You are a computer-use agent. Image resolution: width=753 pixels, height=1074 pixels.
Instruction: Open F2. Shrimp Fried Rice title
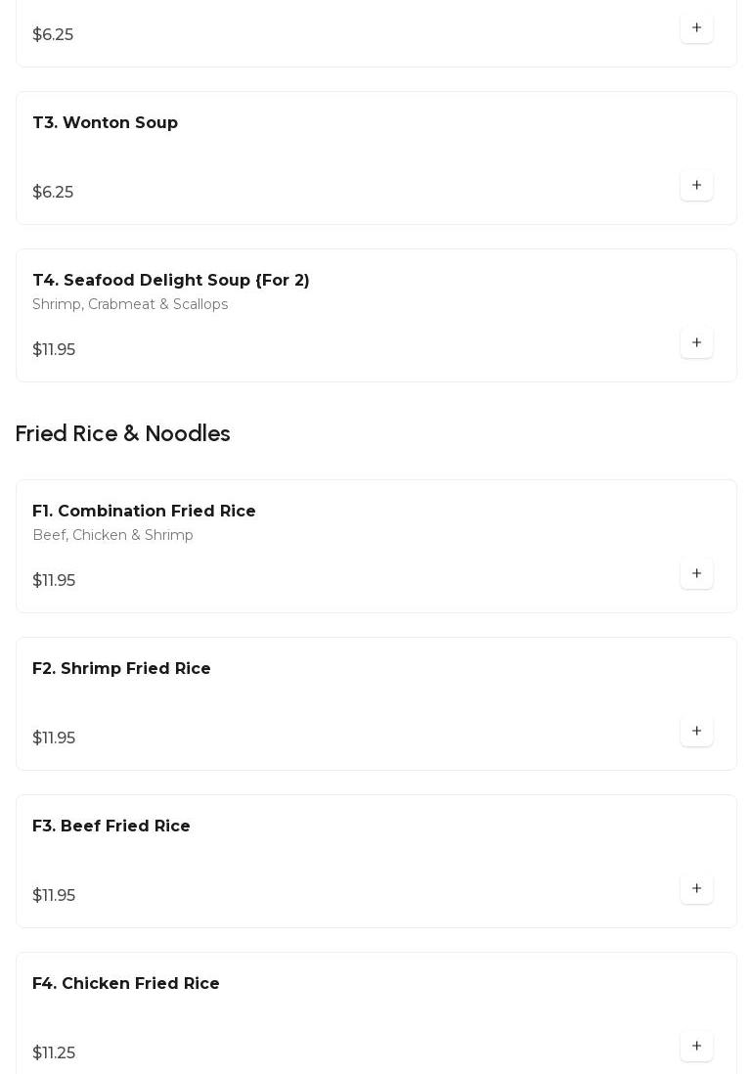point(121,669)
